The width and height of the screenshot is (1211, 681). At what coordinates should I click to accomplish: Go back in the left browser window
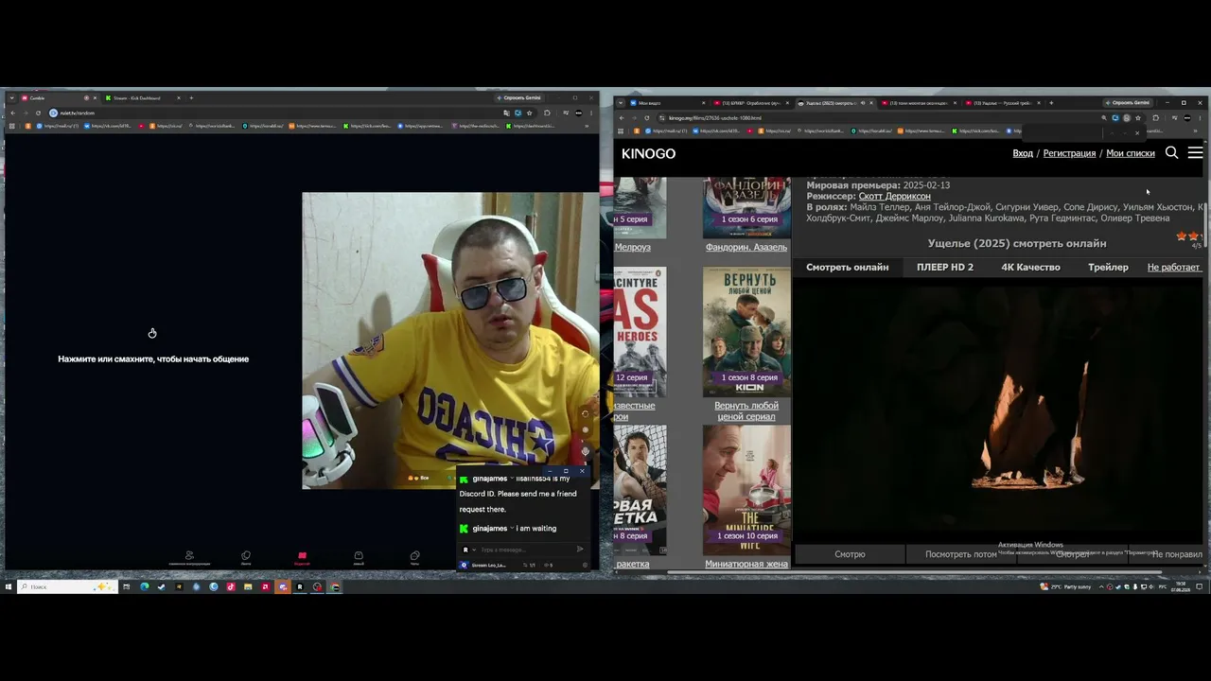(x=12, y=113)
